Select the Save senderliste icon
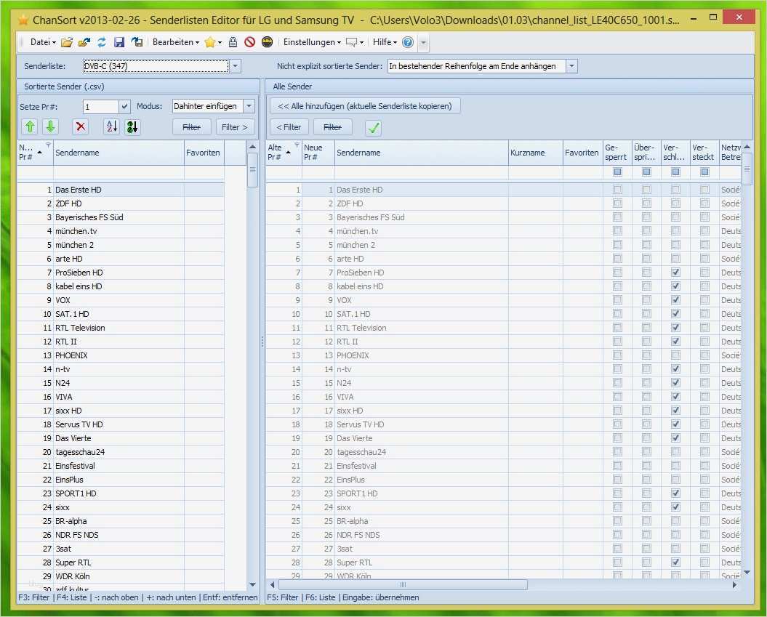Viewport: 767px width, 617px height. (119, 42)
